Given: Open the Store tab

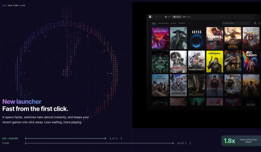Looking at the screenshot, I should pos(168,17).
